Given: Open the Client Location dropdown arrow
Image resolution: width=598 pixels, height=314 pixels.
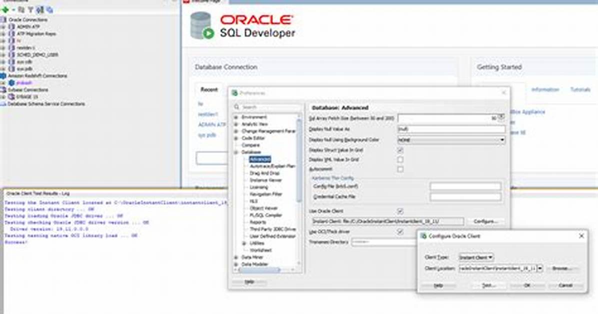Looking at the screenshot, I should [x=539, y=268].
